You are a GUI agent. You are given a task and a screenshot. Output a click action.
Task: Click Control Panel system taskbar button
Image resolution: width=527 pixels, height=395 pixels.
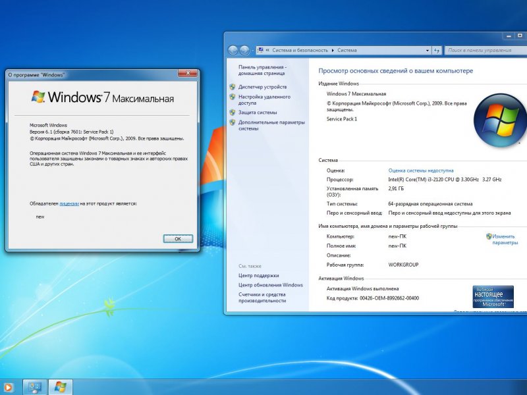point(35,387)
